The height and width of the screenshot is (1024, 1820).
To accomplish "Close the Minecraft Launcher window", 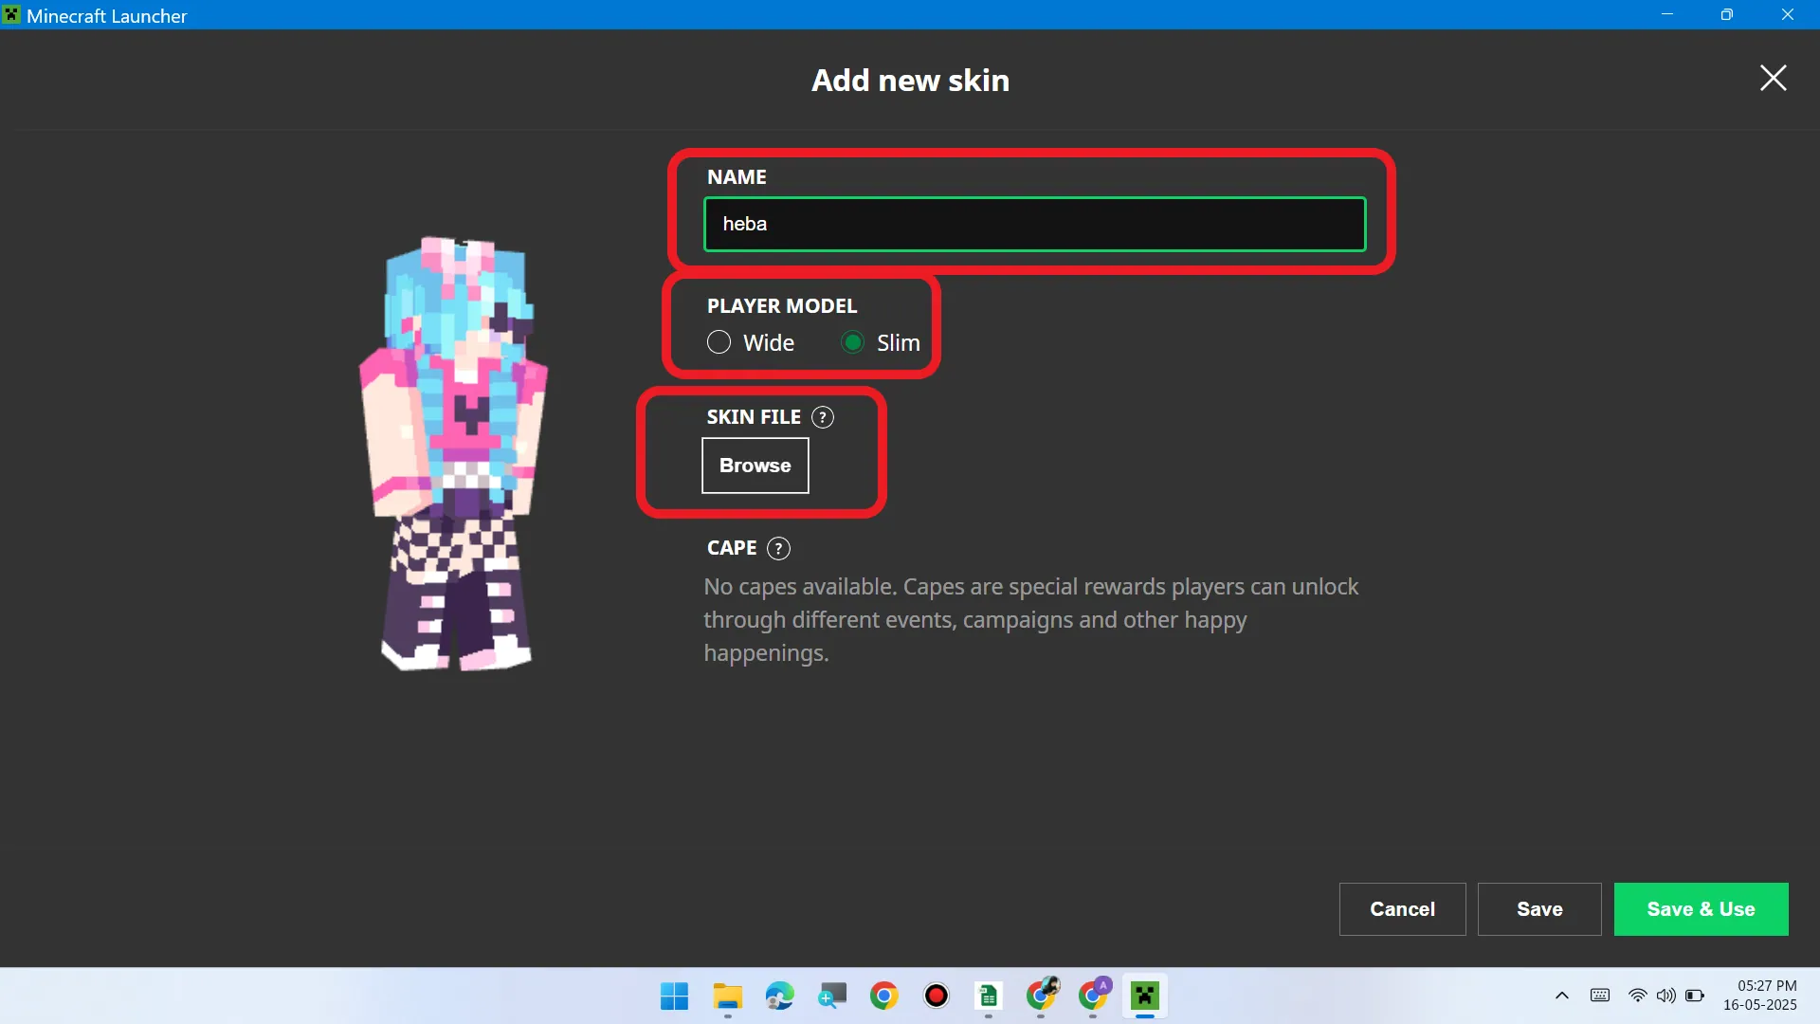I will tap(1788, 14).
